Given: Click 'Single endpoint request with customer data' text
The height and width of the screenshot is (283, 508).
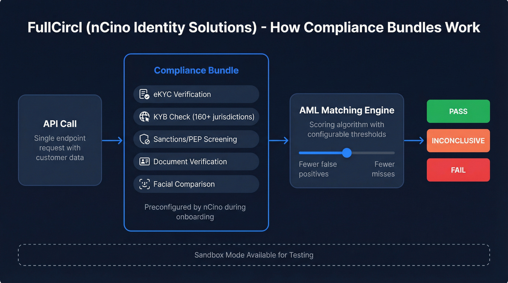Looking at the screenshot, I should click(x=60, y=148).
